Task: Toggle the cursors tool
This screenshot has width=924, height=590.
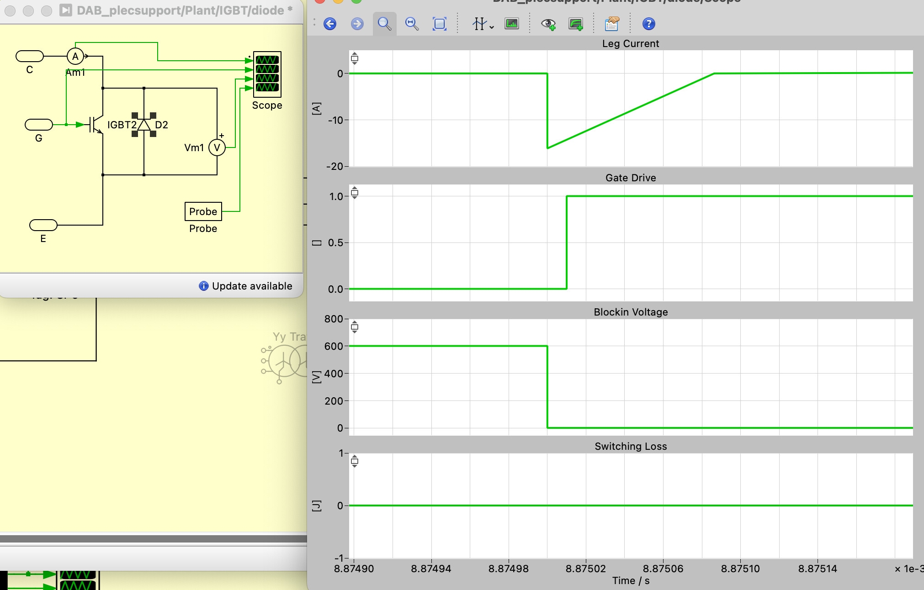Action: (x=478, y=24)
